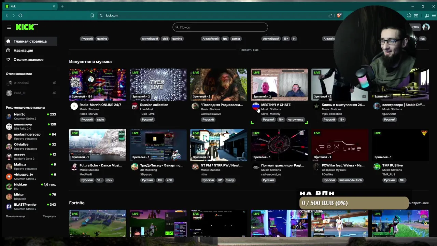Open Music Stations category under Radio-Marvin
Screen dimensions: 437x246
[x=89, y=109]
